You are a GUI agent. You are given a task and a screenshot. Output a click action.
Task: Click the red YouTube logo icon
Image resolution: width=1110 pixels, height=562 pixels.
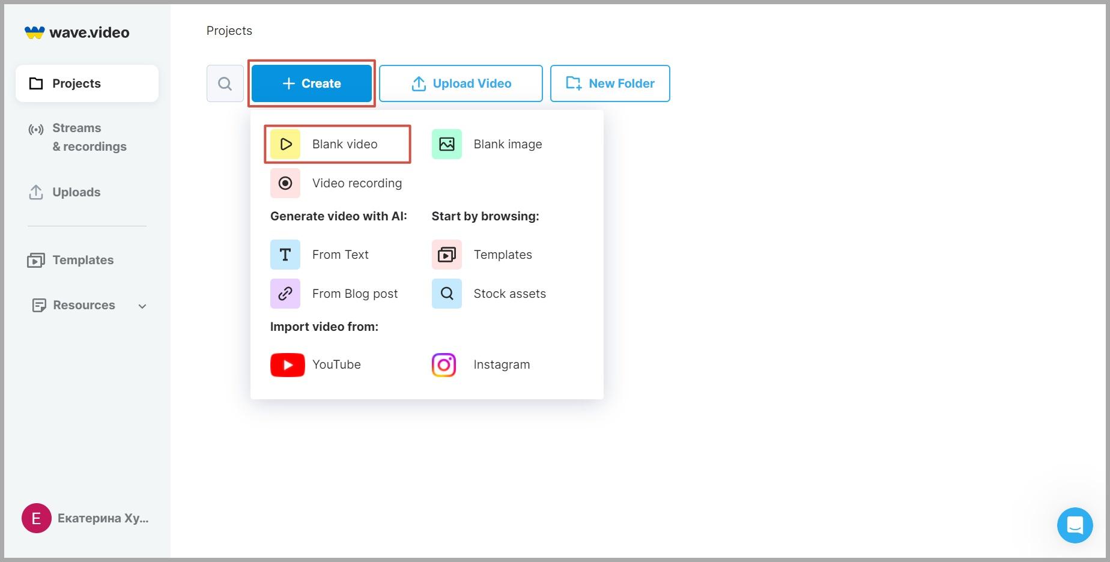(x=287, y=365)
